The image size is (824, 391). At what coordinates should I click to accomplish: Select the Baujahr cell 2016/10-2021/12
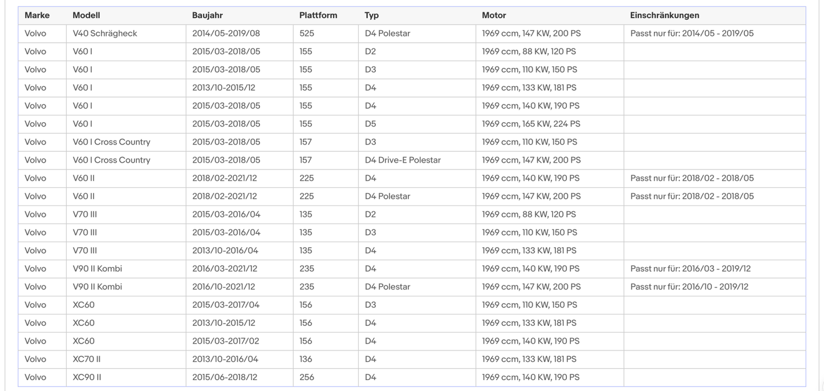224,287
